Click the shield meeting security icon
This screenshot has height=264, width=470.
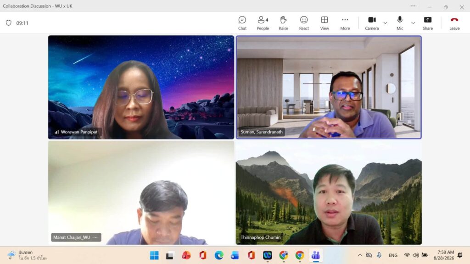tap(9, 23)
